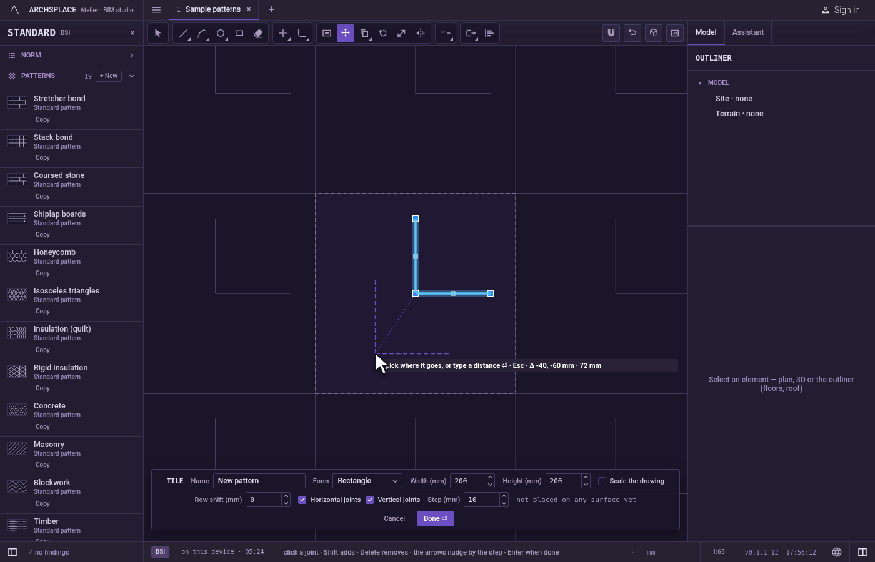Toggle the Scale the drawing checkbox
Viewport: 875px width, 562px height.
(x=602, y=481)
